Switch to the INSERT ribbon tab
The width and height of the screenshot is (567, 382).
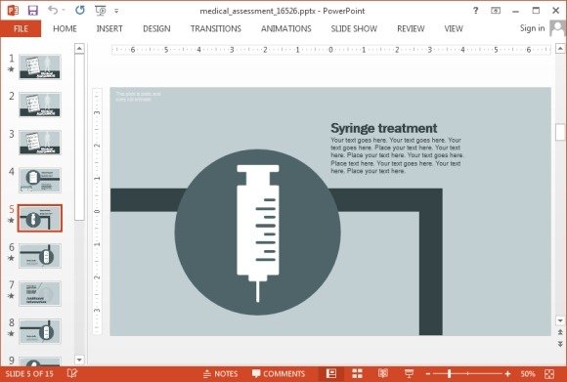(x=109, y=28)
